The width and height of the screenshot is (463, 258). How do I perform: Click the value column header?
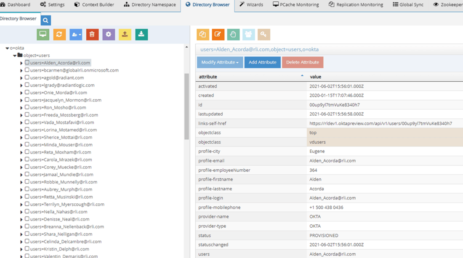pyautogui.click(x=315, y=77)
